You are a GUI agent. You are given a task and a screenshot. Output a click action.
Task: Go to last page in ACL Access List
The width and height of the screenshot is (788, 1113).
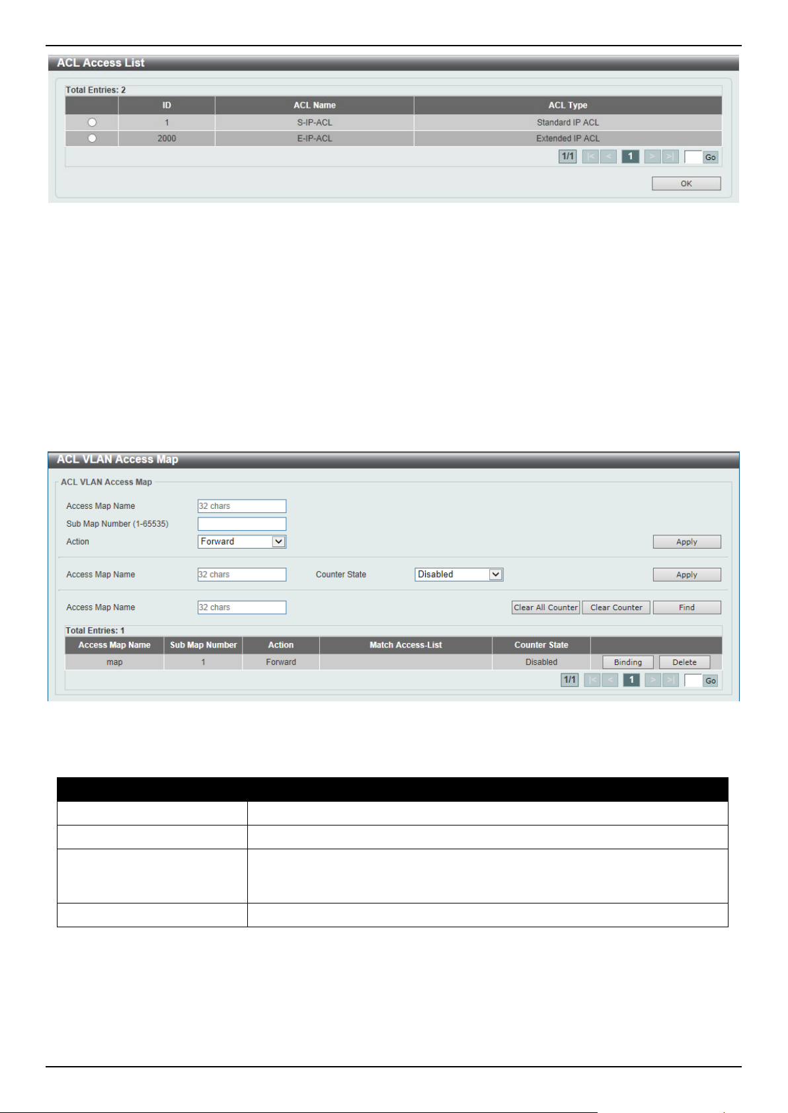[670, 157]
